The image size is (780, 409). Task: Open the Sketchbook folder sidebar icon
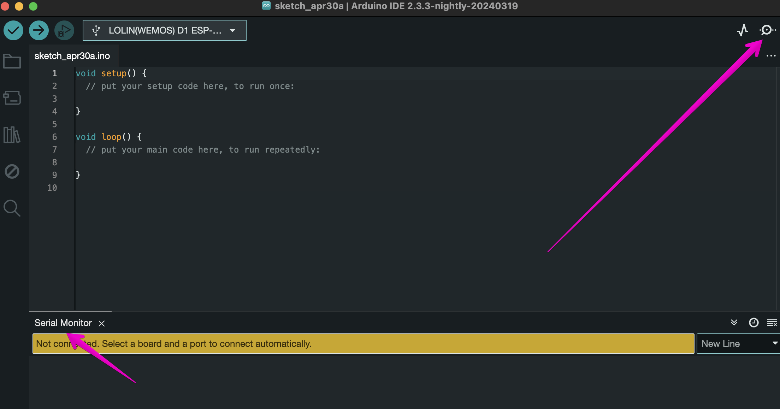(12, 61)
